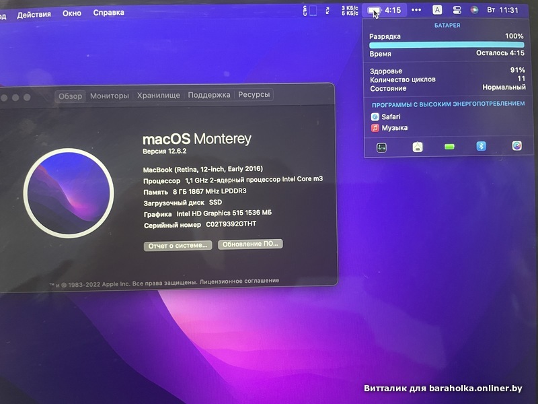Open the Действия menu
The height and width of the screenshot is (404, 538).
[x=34, y=14]
